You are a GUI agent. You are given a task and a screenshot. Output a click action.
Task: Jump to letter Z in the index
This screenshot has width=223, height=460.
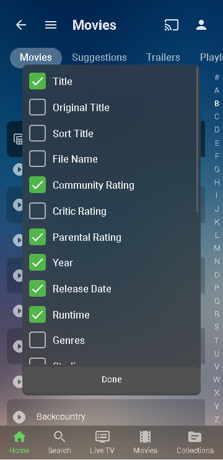click(x=217, y=419)
